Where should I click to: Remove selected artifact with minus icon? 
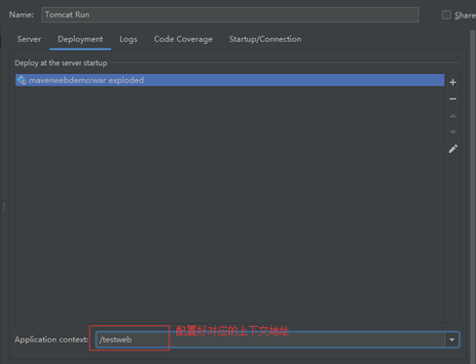(453, 99)
